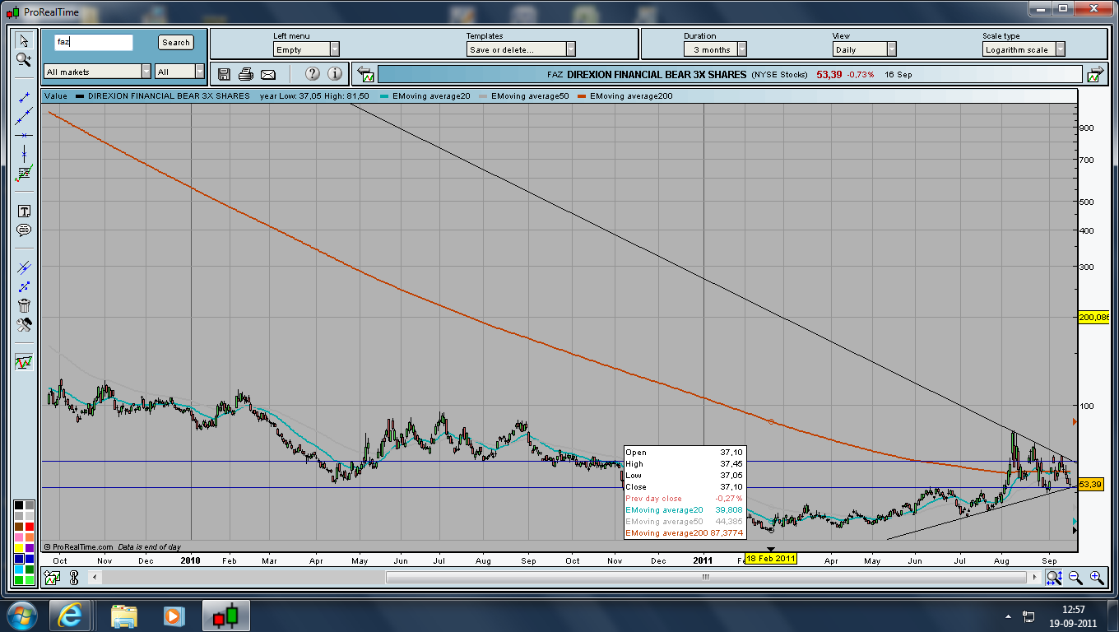Choose the parallel lines channel tool
Image resolution: width=1119 pixels, height=632 pixels.
click(x=24, y=267)
